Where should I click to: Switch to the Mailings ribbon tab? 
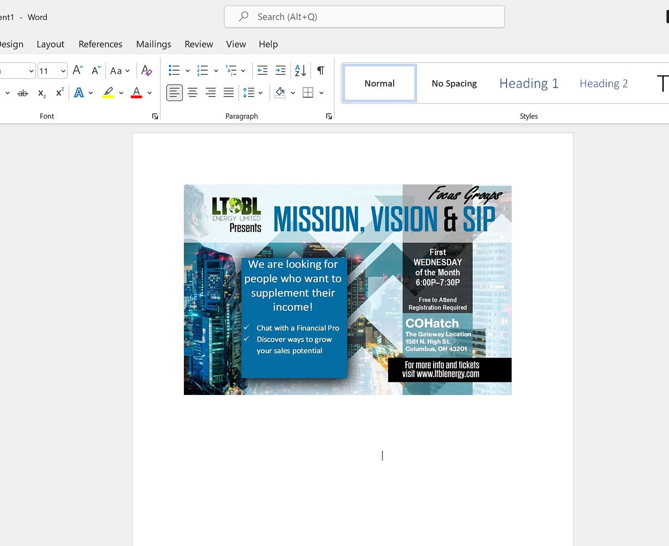click(x=153, y=44)
